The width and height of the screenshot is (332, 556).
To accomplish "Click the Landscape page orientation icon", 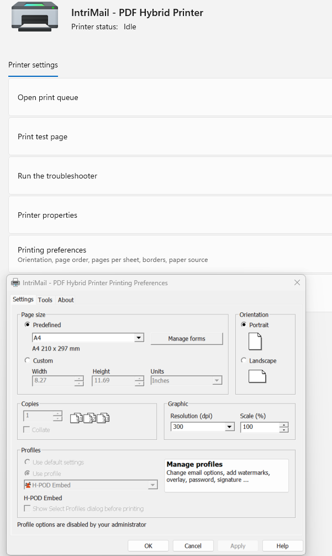I will [x=257, y=376].
